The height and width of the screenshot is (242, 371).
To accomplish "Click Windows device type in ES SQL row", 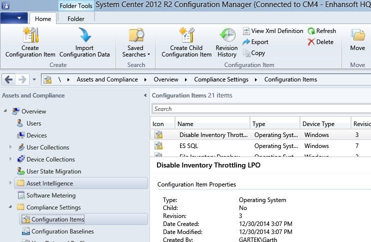I will (316, 145).
